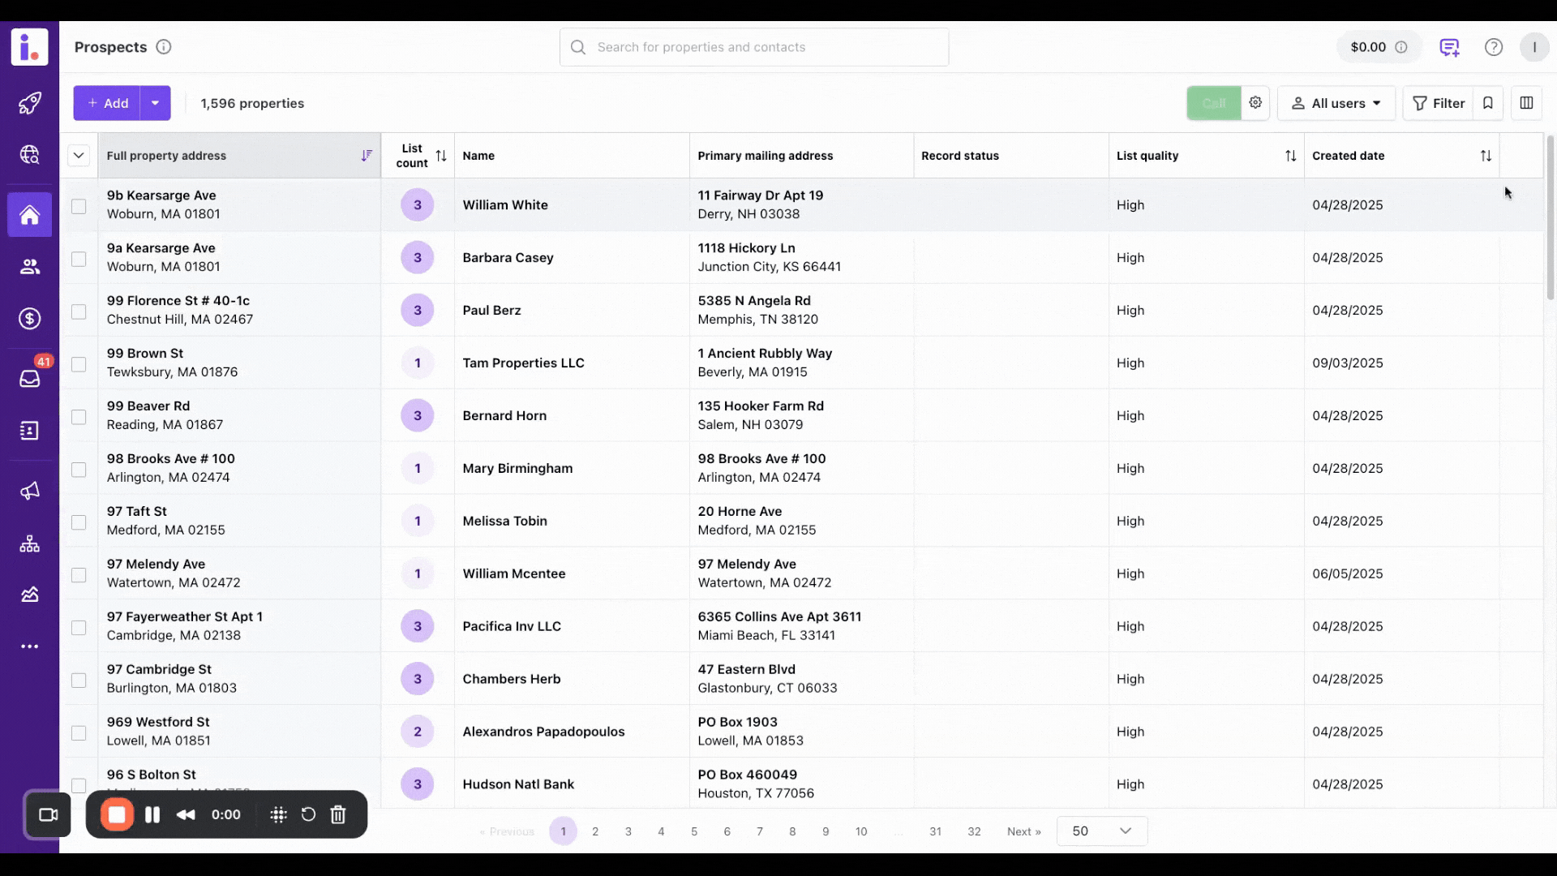This screenshot has width=1557, height=876.
Task: Open the user profile avatar menu
Action: (1533, 46)
